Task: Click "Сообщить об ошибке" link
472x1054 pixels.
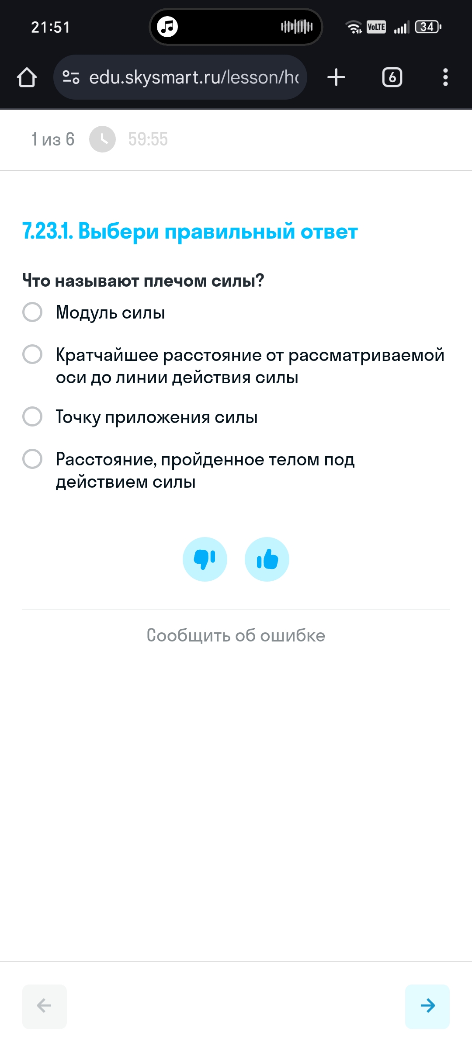Action: pos(236,635)
